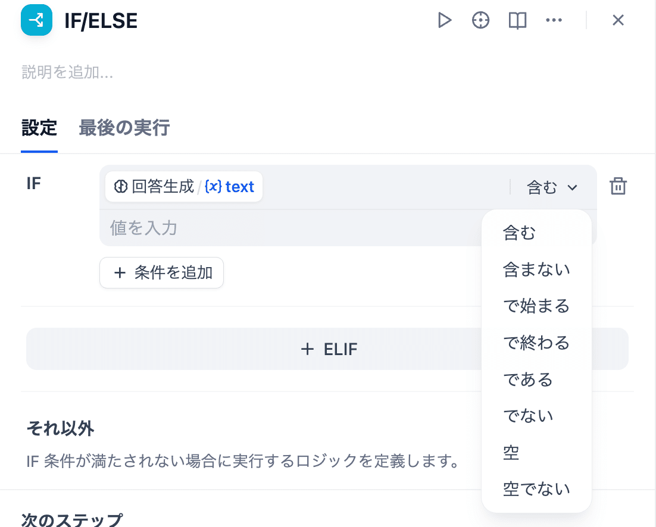Select 空 from the operator list
The image size is (656, 527).
click(511, 452)
